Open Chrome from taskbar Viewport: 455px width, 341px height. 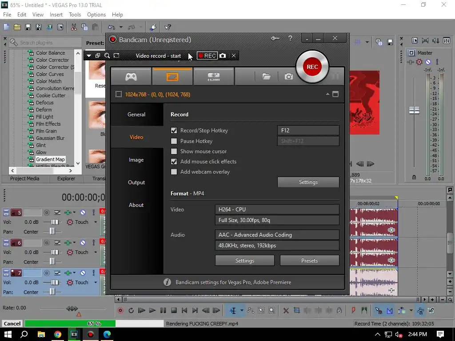(x=58, y=334)
